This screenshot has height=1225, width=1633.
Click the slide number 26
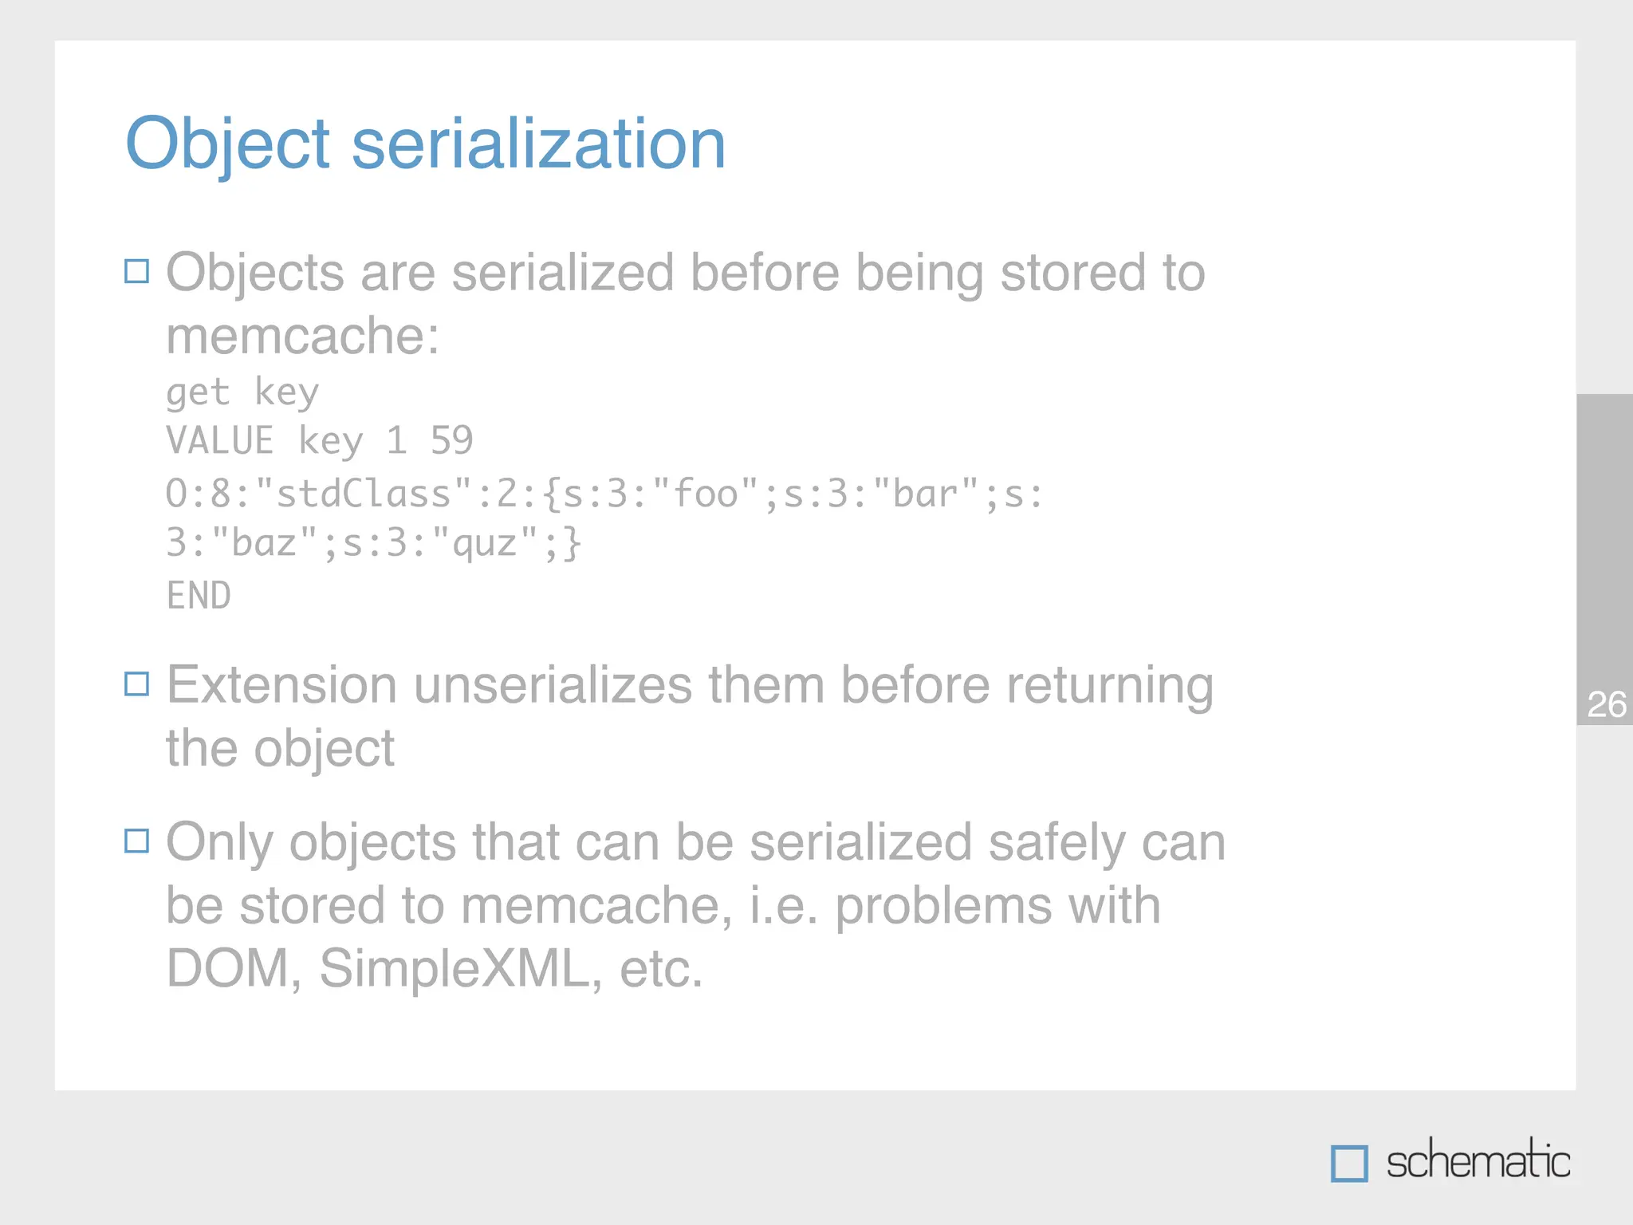coord(1606,705)
